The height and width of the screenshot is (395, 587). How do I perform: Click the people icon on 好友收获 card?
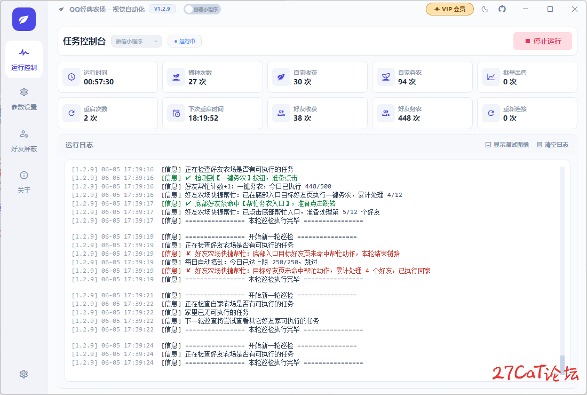click(281, 113)
